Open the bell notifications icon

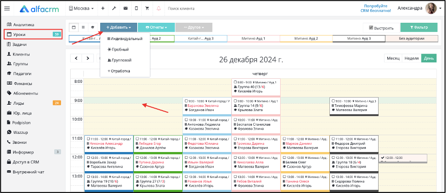point(159,9)
